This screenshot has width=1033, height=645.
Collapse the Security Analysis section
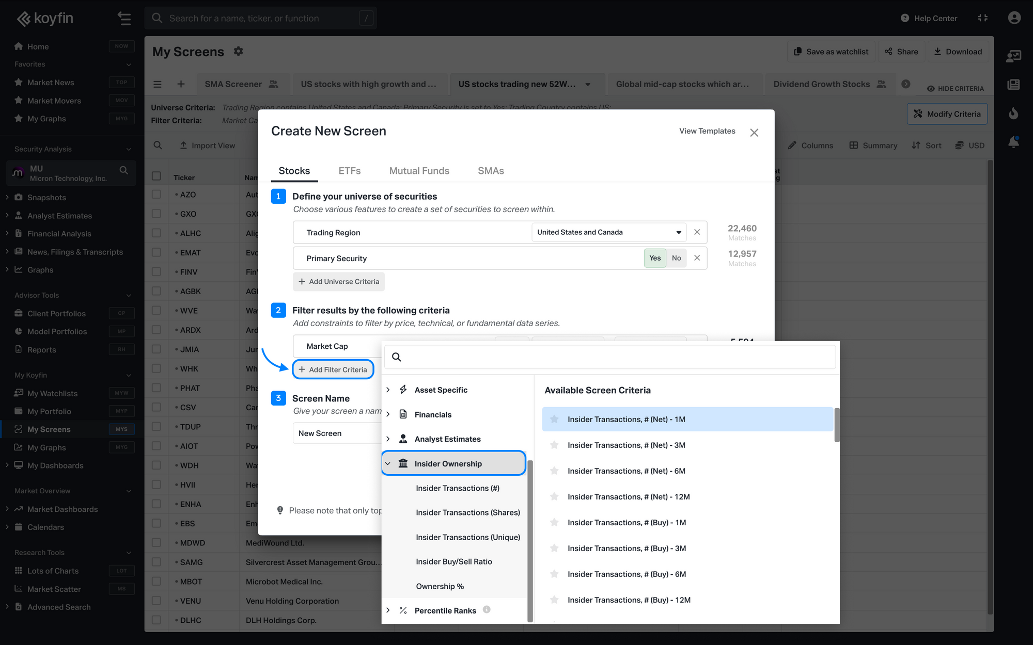[129, 149]
